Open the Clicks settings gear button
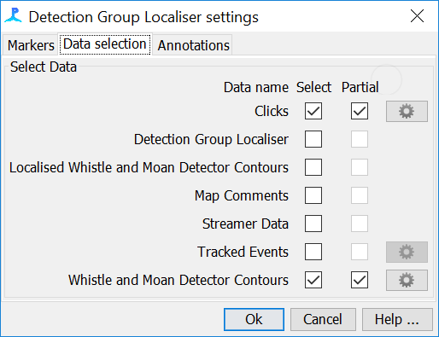The height and width of the screenshot is (337, 439). tap(407, 111)
